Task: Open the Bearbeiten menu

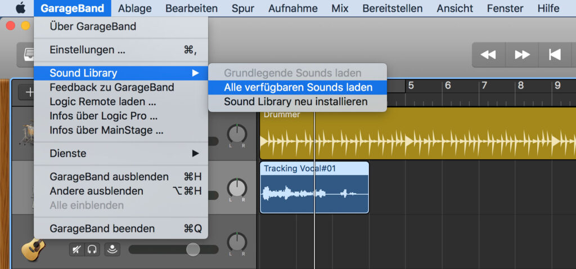Action: pos(191,8)
